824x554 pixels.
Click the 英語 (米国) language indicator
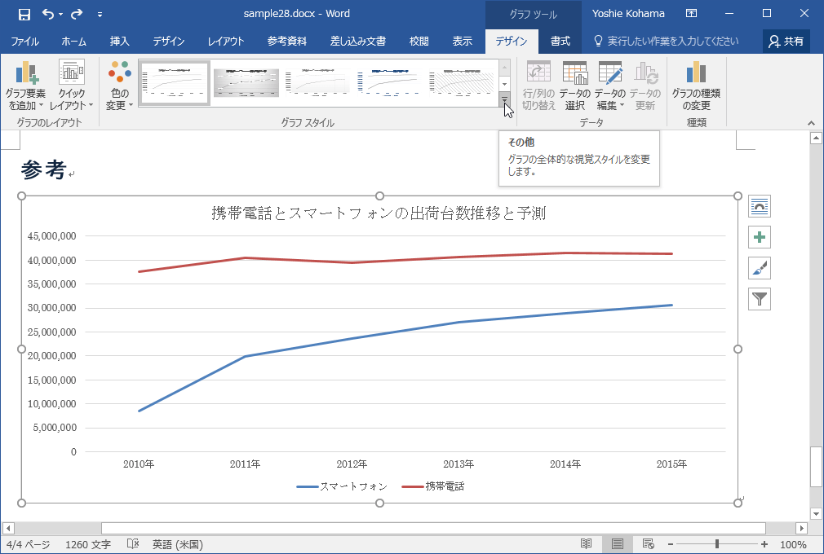178,544
